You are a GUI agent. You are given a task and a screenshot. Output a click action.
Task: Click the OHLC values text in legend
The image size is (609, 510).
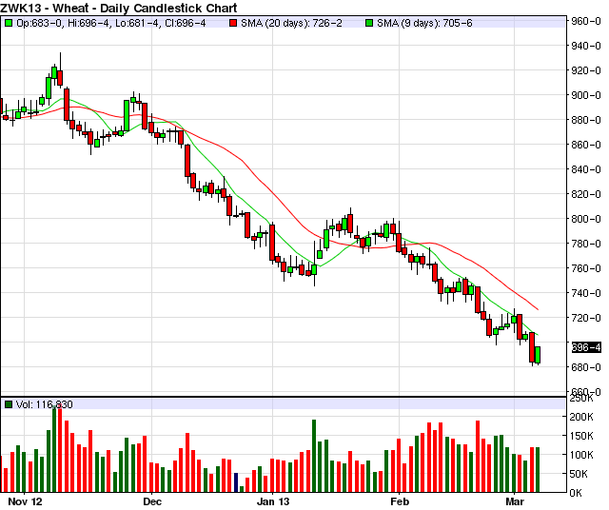pos(111,23)
